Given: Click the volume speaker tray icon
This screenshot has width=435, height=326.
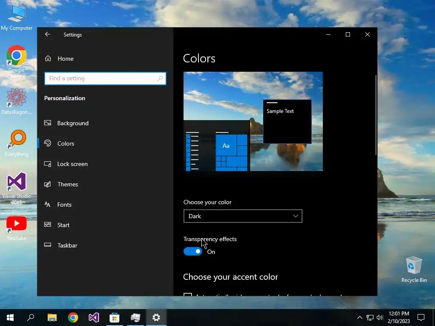Looking at the screenshot, I should (x=380, y=318).
